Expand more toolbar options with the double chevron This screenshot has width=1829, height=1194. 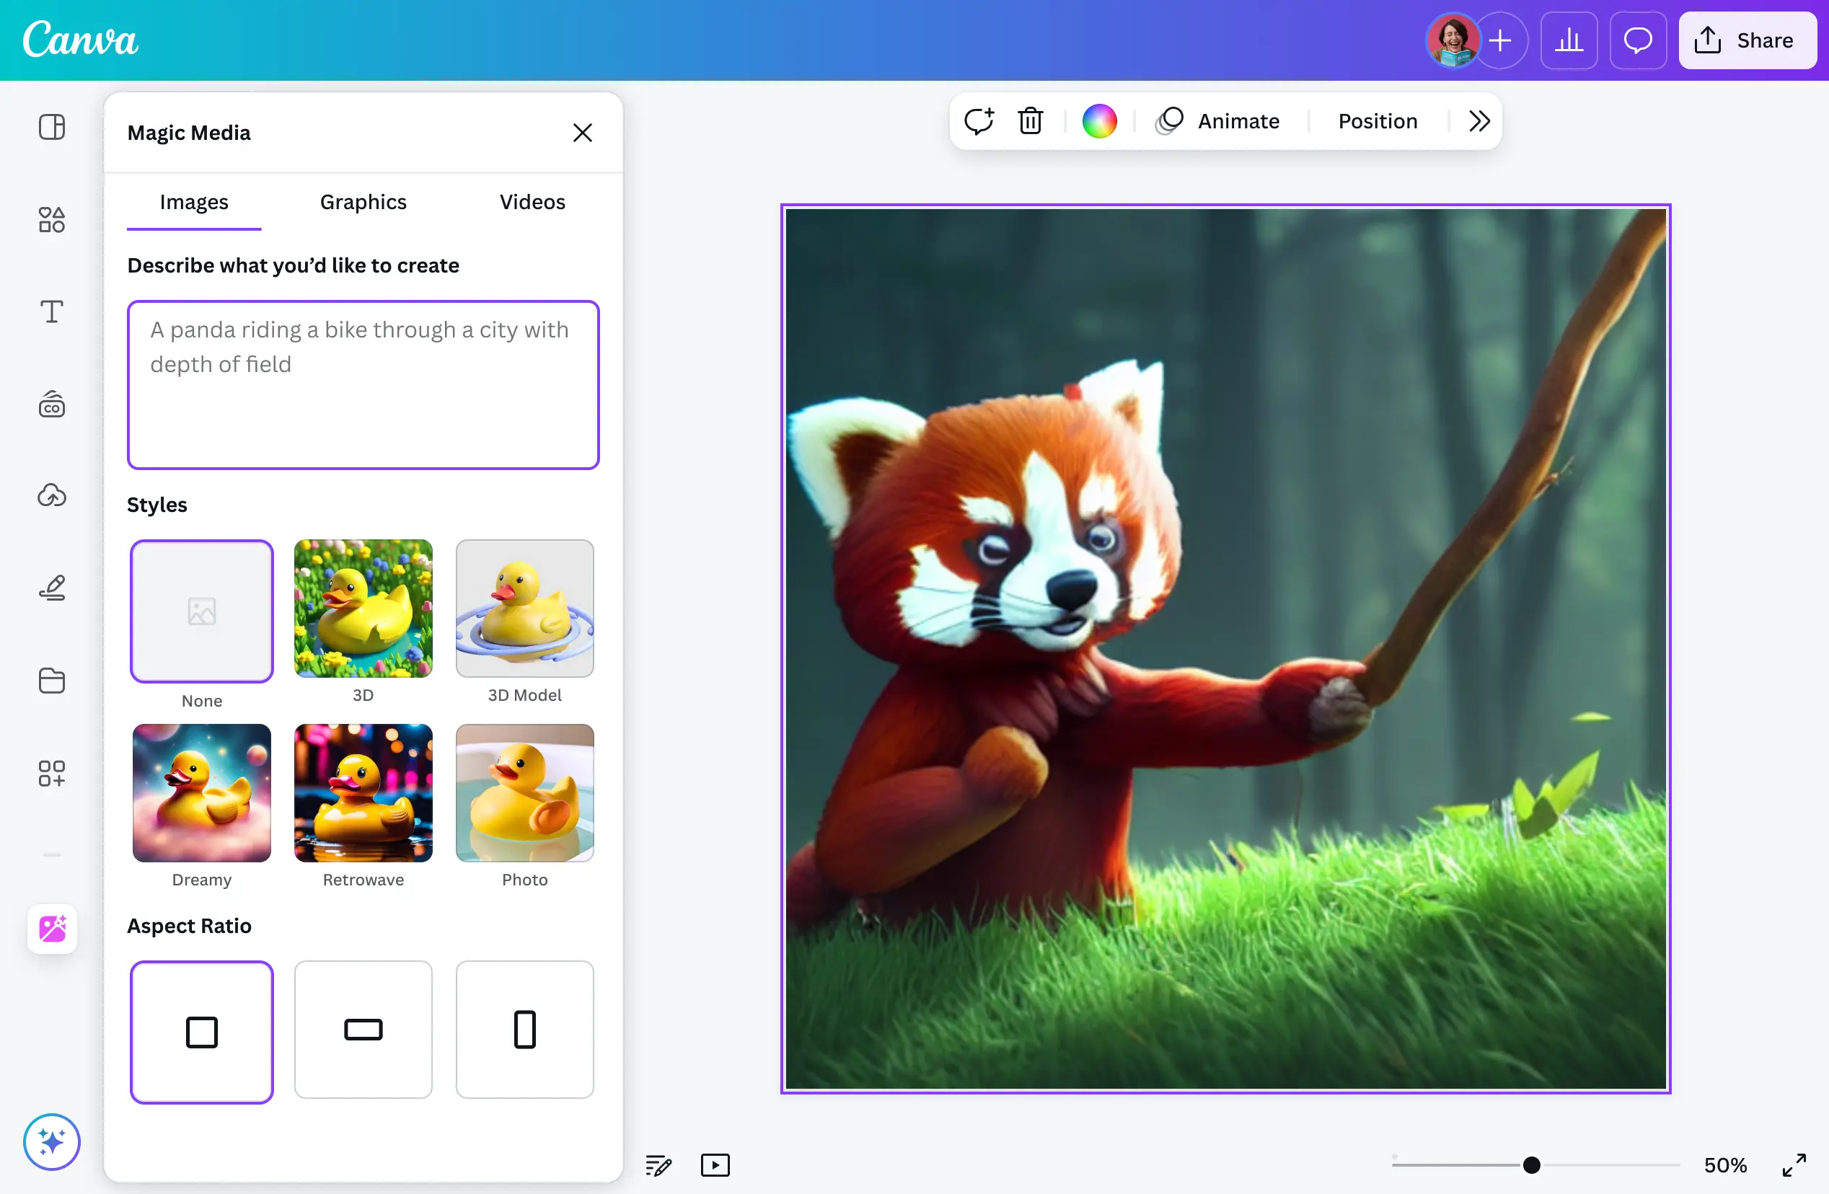[1477, 120]
